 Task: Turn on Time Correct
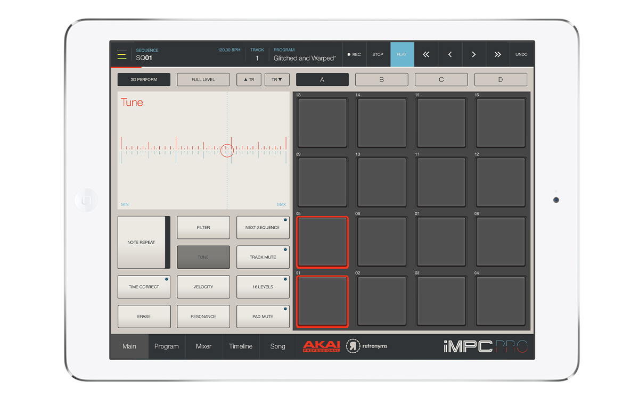144,287
